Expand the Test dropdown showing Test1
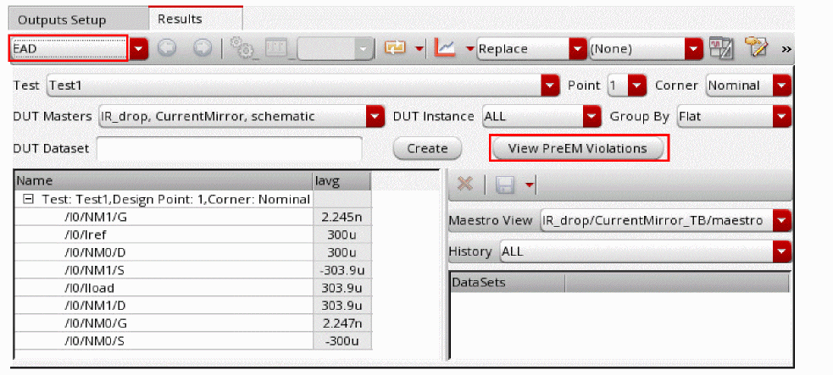 click(x=552, y=85)
